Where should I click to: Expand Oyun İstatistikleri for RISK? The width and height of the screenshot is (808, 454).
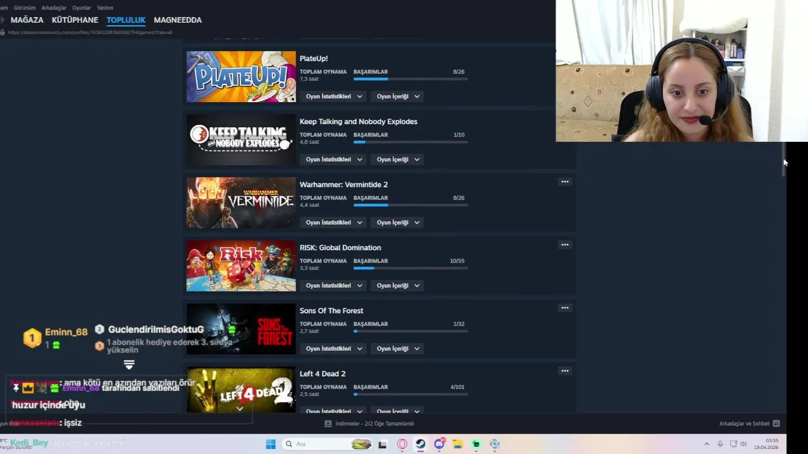[x=334, y=286]
